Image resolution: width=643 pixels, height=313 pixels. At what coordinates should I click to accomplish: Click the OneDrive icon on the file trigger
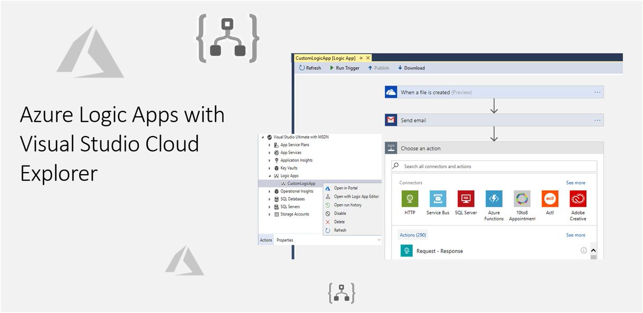391,92
